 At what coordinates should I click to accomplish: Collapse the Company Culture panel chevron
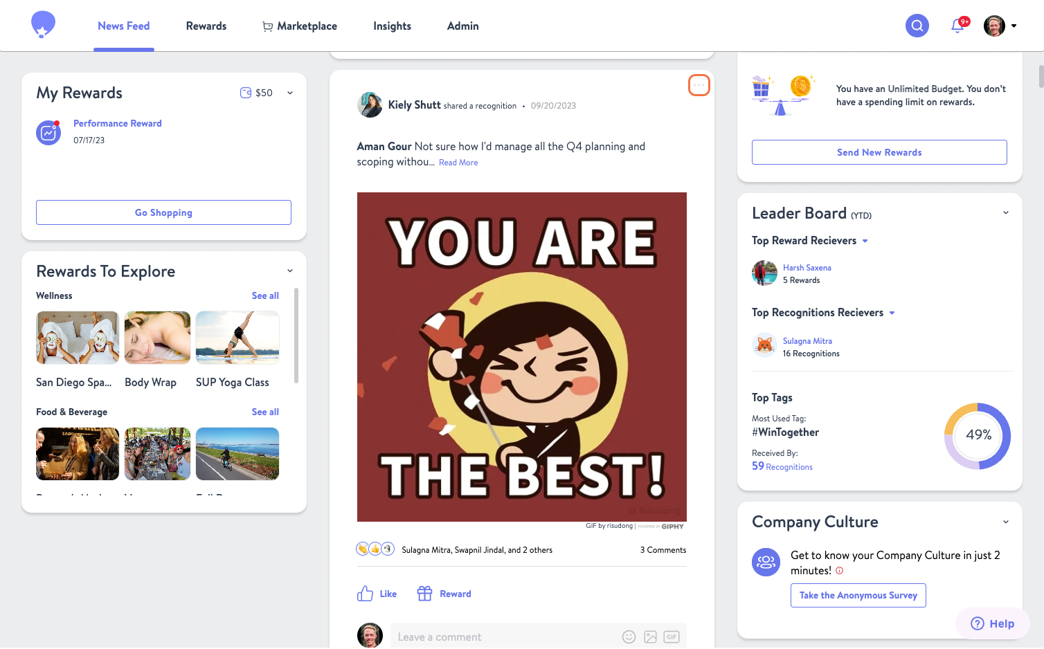(x=1006, y=522)
